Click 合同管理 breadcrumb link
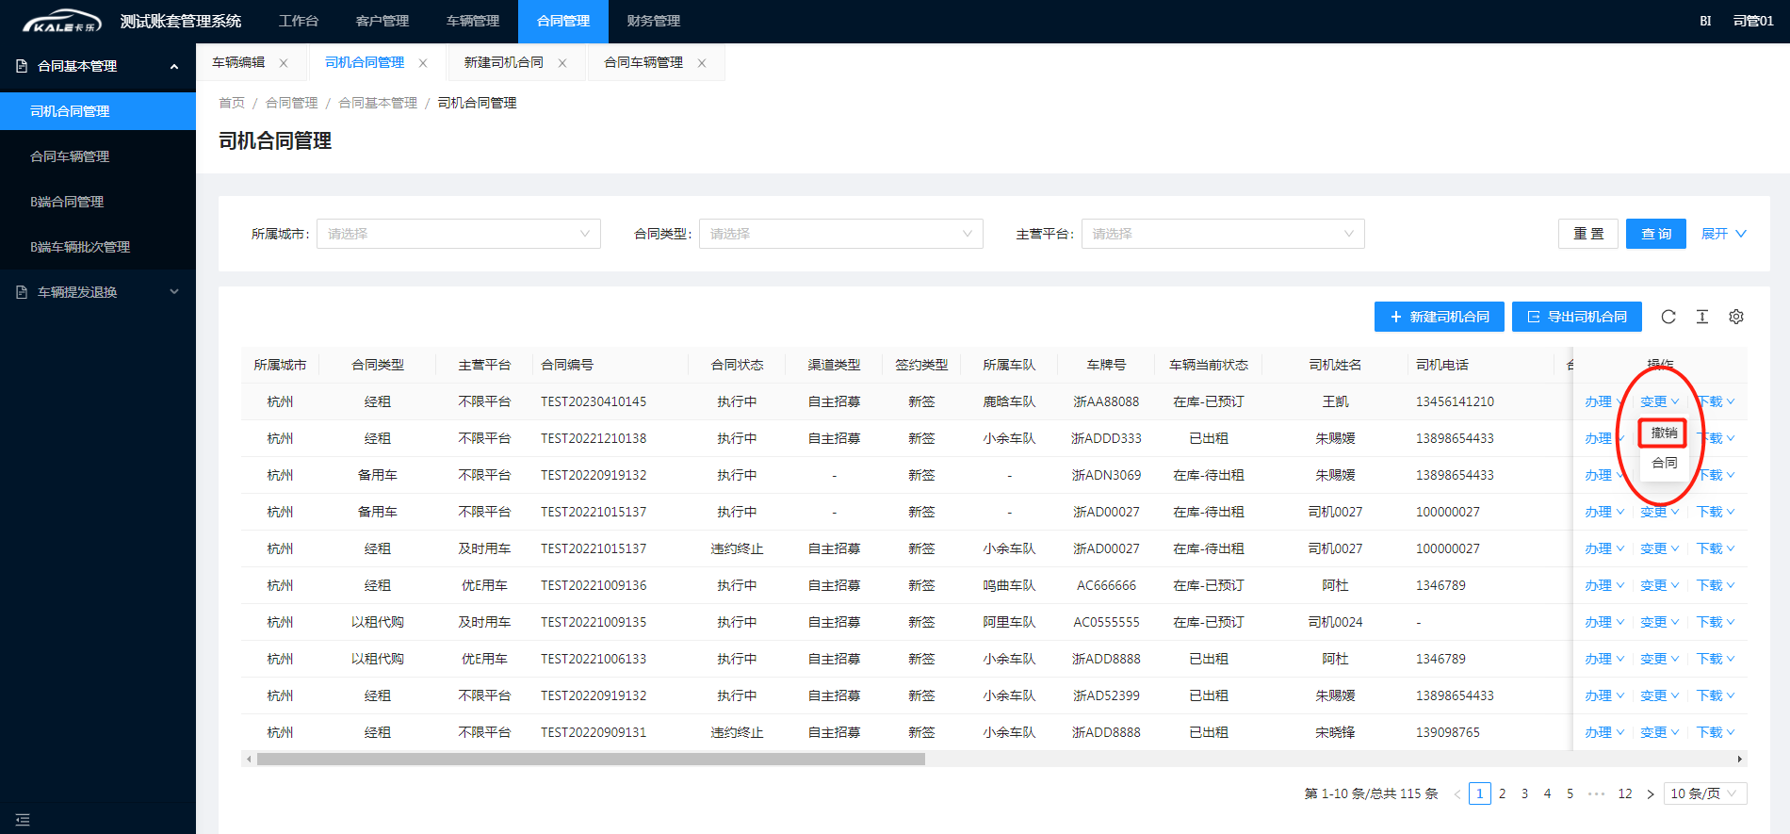Viewport: 1790px width, 834px height. click(x=292, y=103)
